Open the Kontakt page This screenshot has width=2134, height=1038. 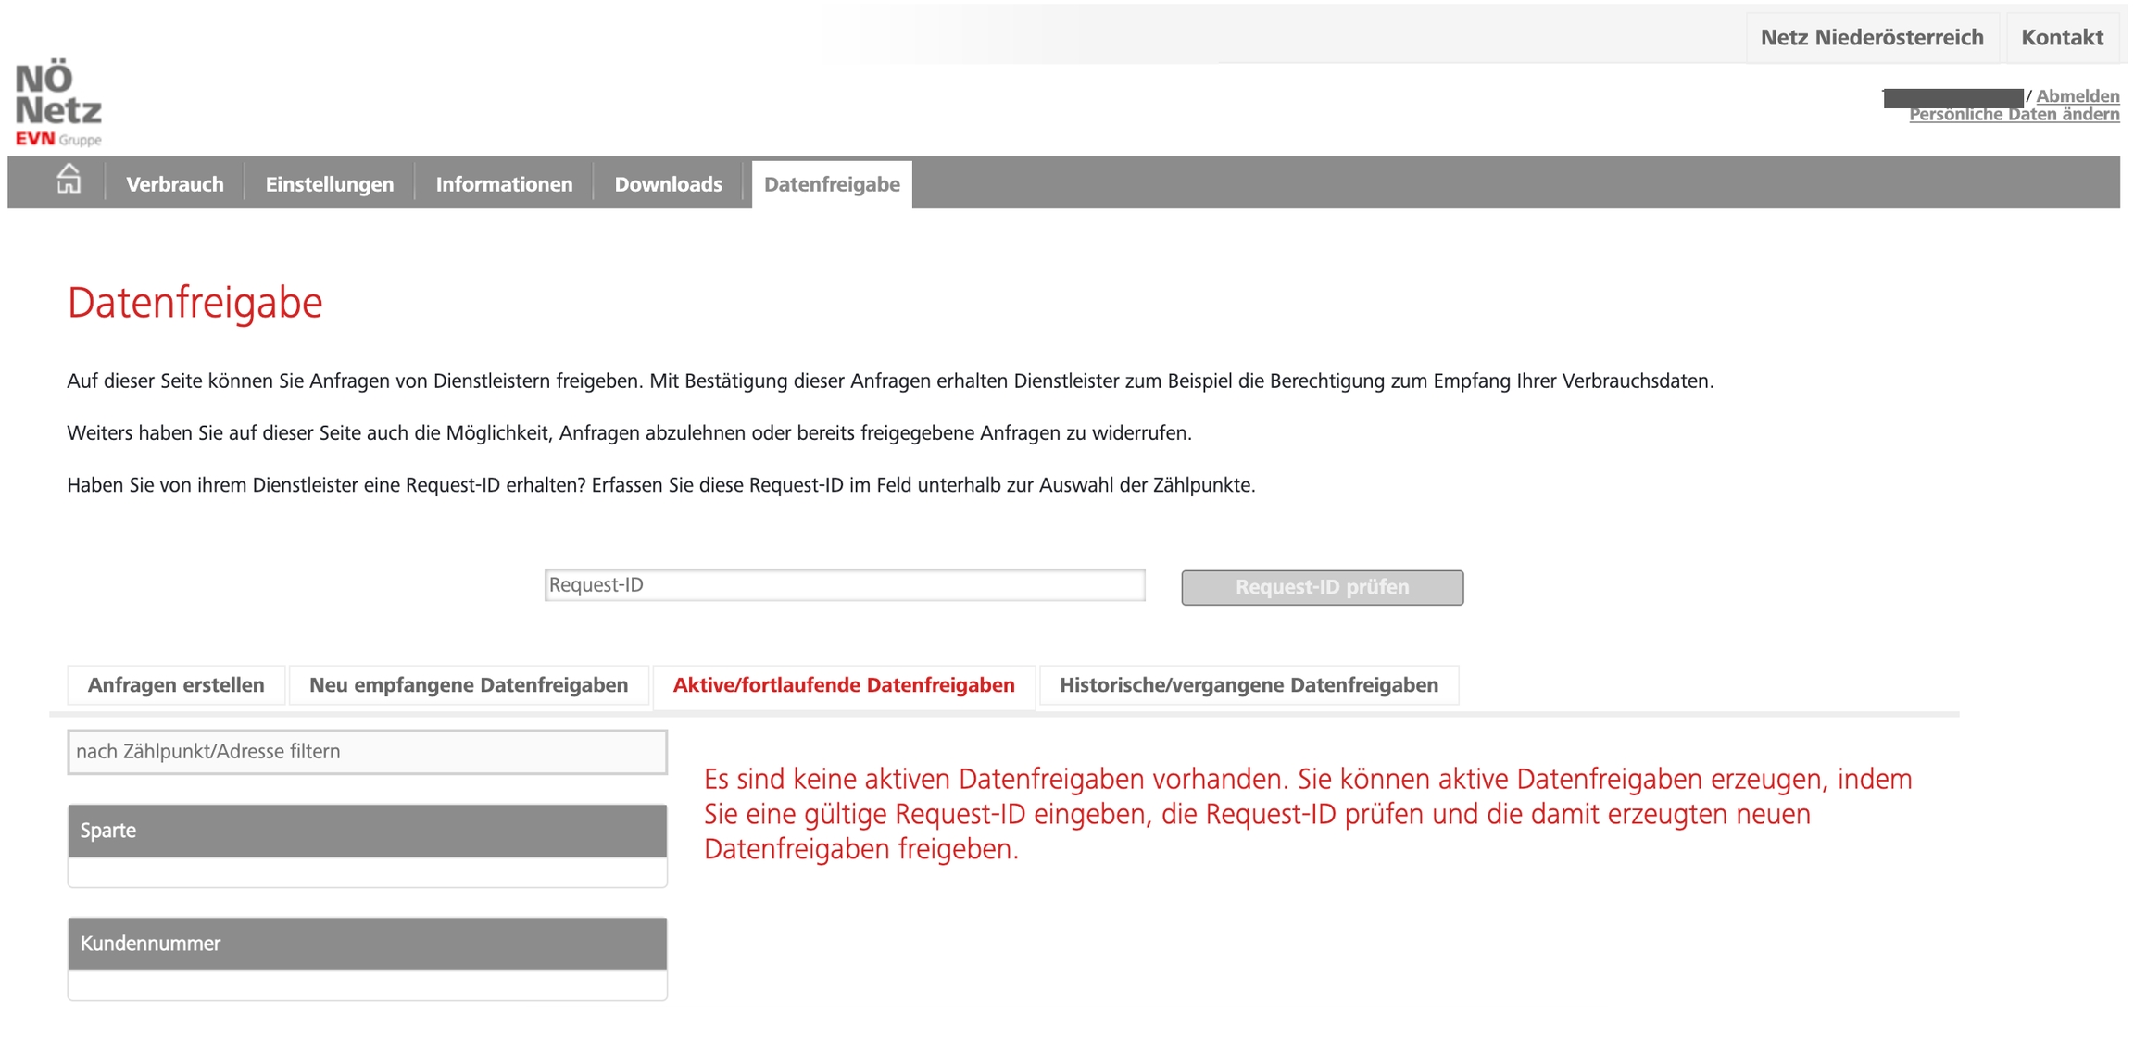2061,37
